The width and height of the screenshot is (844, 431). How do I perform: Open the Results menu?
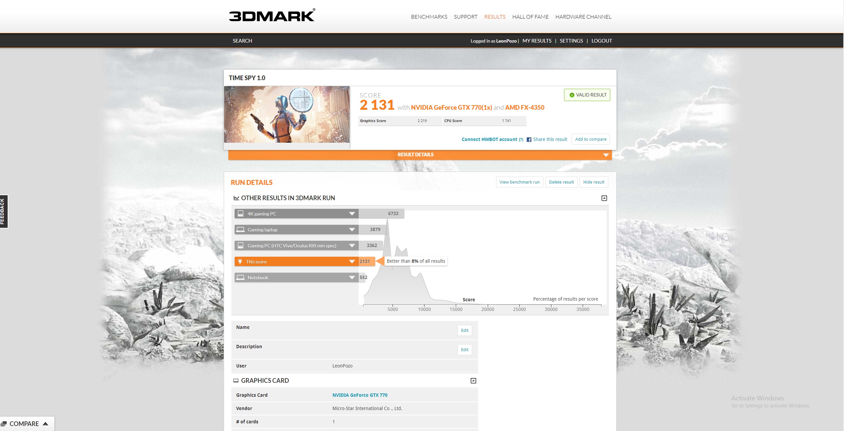point(495,17)
